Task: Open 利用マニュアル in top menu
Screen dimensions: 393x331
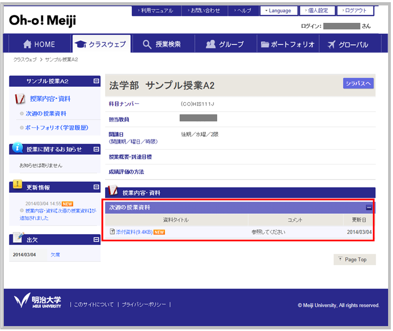Action: (x=156, y=11)
